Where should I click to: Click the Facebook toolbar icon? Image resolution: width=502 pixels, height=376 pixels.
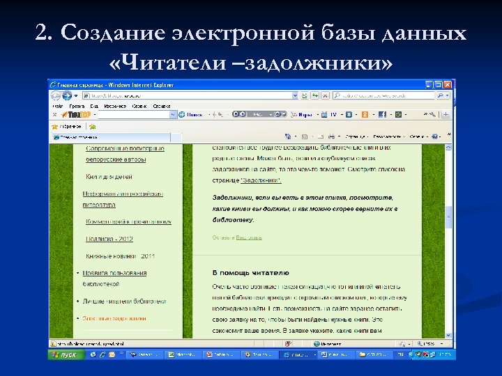(382, 114)
